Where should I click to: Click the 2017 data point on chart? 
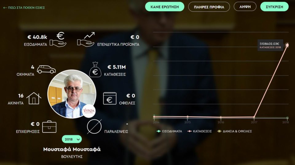click(254, 117)
